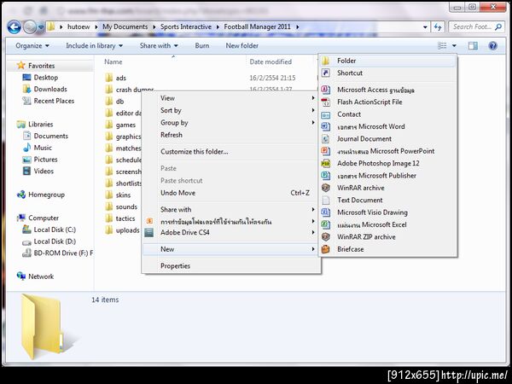Click Sports Interactive breadcrumb

186,26
